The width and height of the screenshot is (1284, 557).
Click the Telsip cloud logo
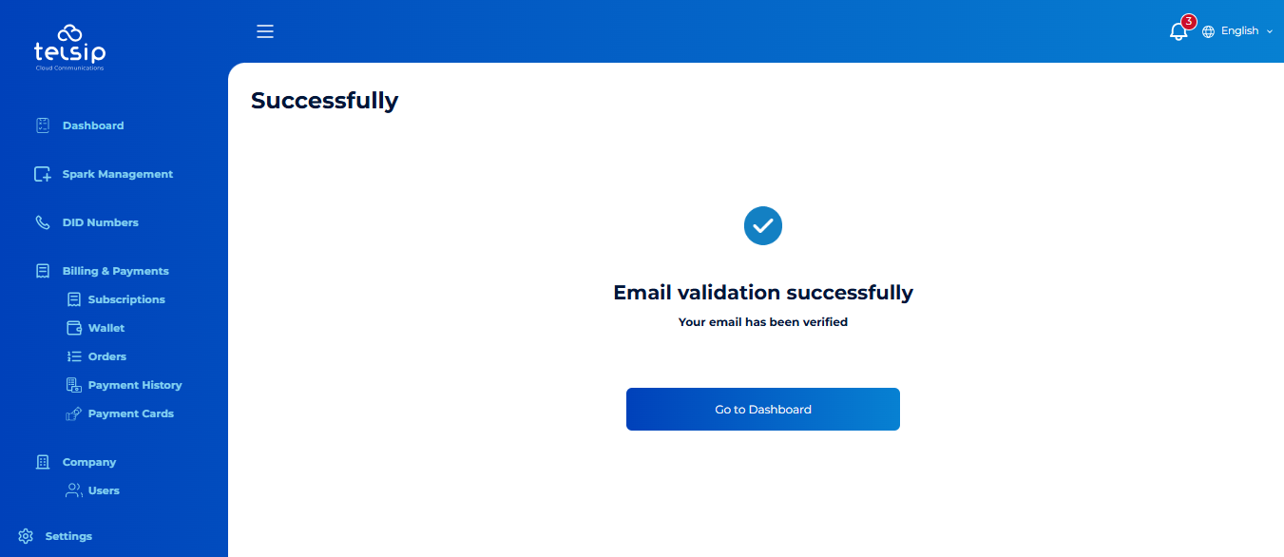click(69, 47)
